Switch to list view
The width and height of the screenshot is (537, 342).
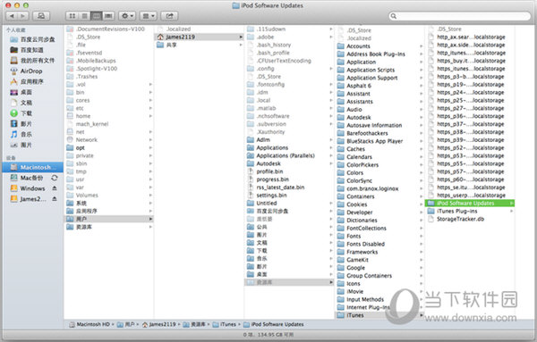84,16
